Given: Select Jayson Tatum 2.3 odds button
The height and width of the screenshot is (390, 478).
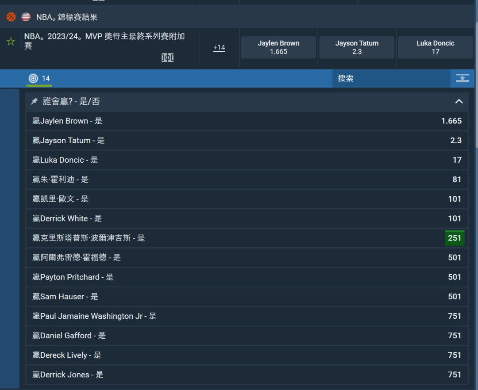Looking at the screenshot, I should (357, 47).
